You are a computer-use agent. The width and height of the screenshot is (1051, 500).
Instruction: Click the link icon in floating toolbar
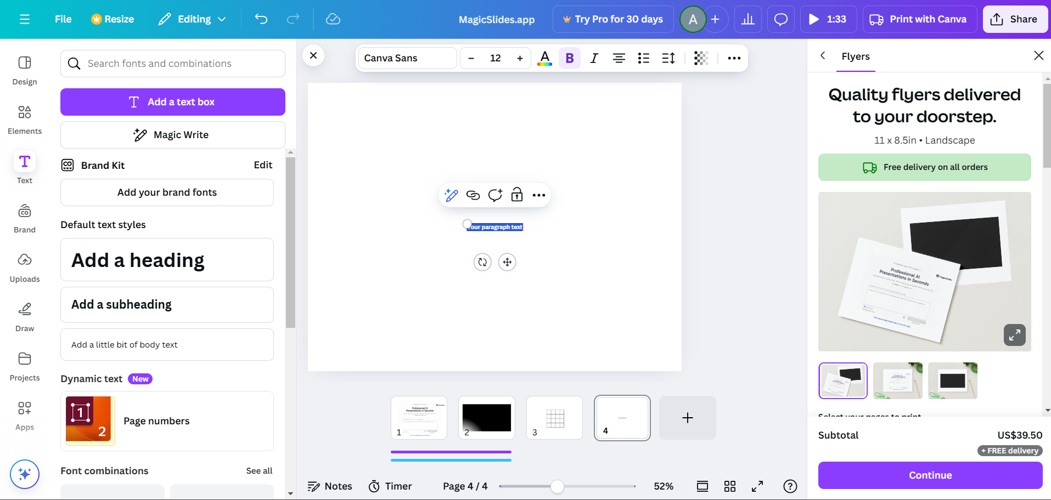[x=473, y=195]
